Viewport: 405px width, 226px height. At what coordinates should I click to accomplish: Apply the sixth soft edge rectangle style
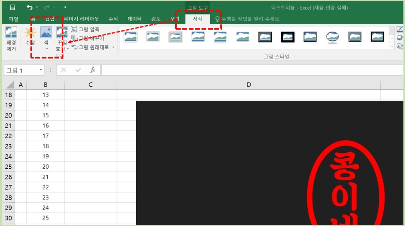(x=243, y=37)
